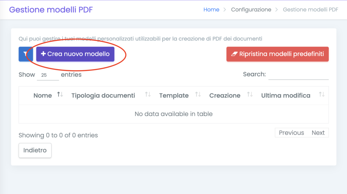Go back with the Indietro button
This screenshot has height=194, width=347.
click(35, 150)
